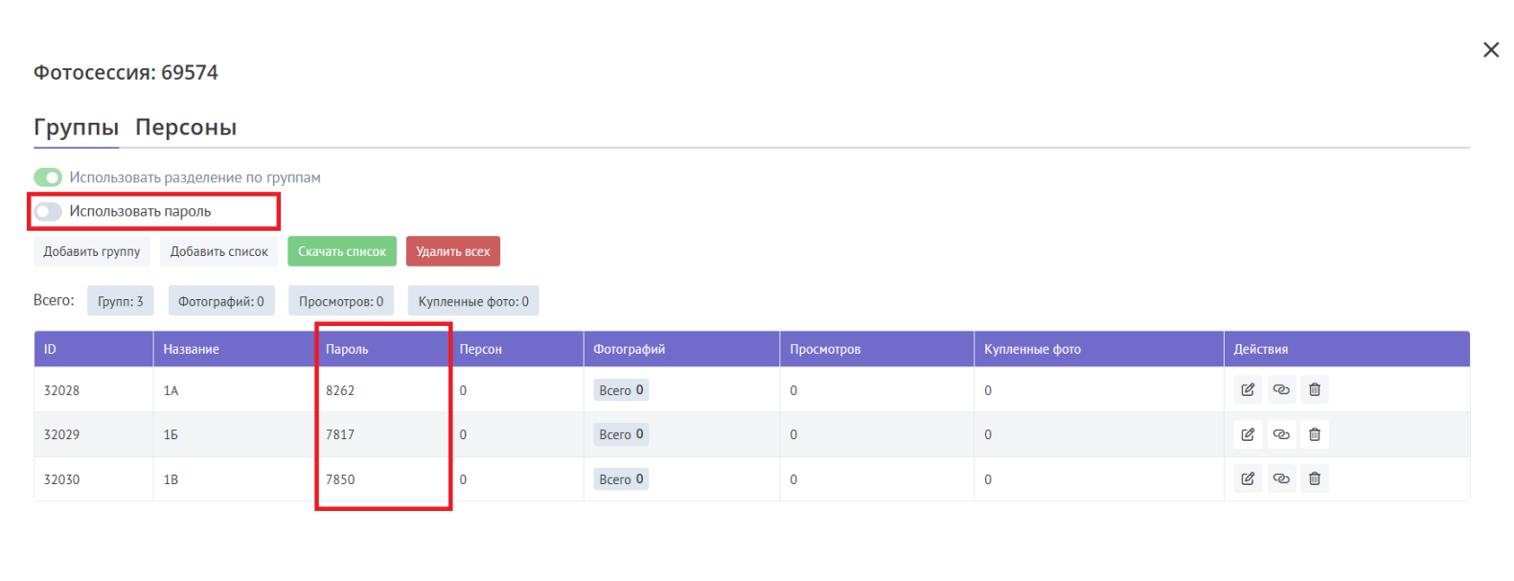Image resolution: width=1514 pixels, height=581 pixels.
Task: Disable the group separation toggle
Action: pyautogui.click(x=48, y=177)
